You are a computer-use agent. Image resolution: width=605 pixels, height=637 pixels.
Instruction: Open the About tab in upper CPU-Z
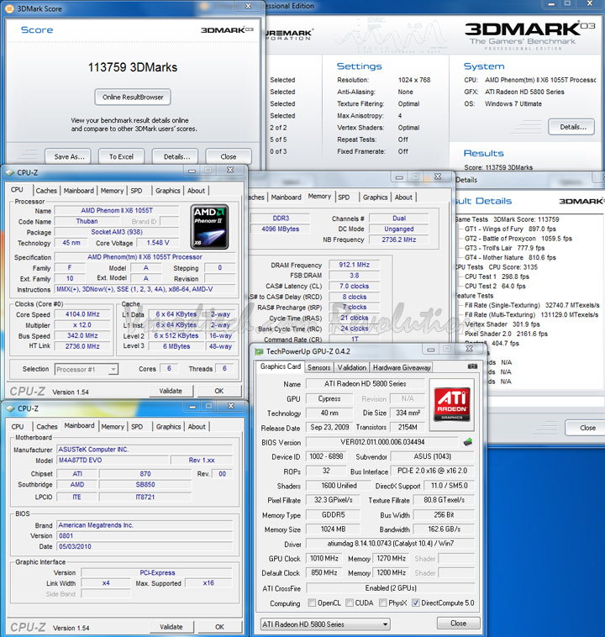click(197, 191)
